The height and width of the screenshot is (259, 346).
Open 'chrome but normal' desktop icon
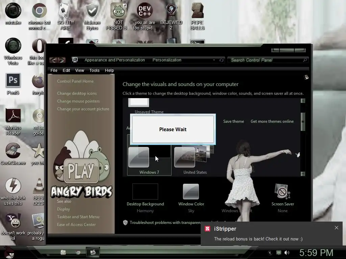pos(39,16)
